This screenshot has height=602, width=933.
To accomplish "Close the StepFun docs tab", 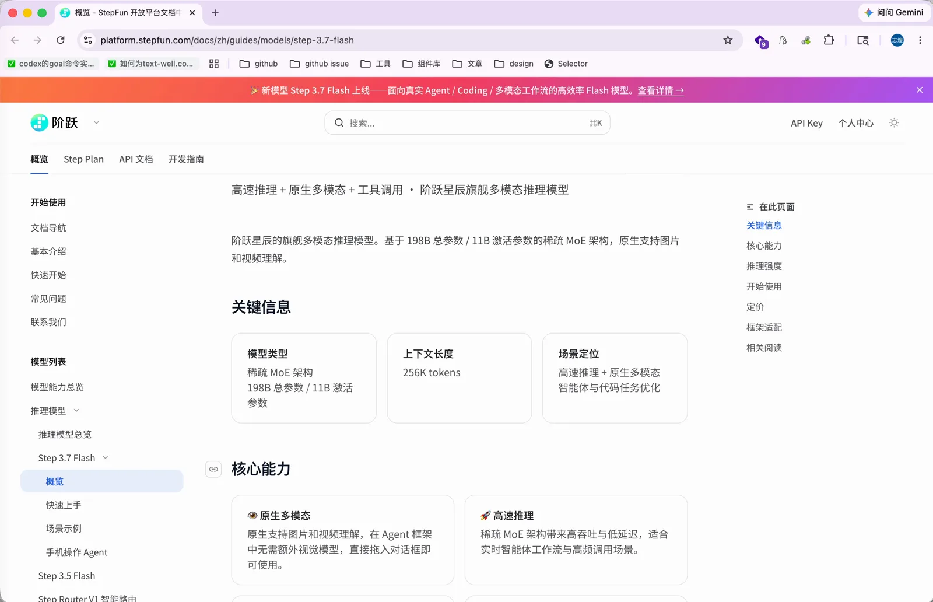I will (x=192, y=13).
